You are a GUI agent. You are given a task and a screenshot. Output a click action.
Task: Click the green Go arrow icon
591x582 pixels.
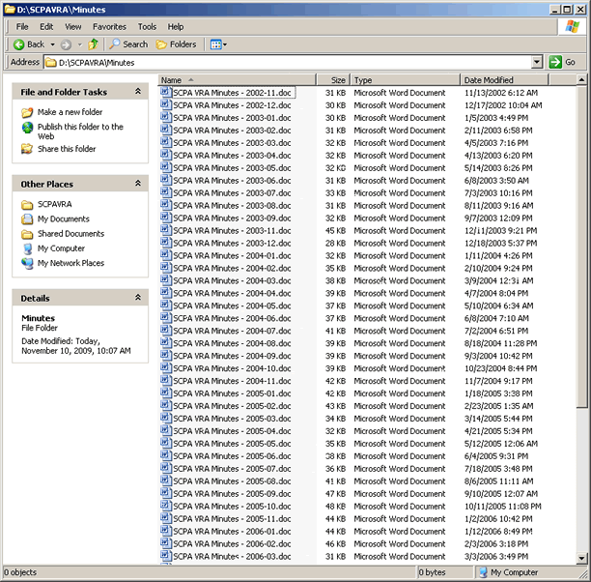point(555,62)
